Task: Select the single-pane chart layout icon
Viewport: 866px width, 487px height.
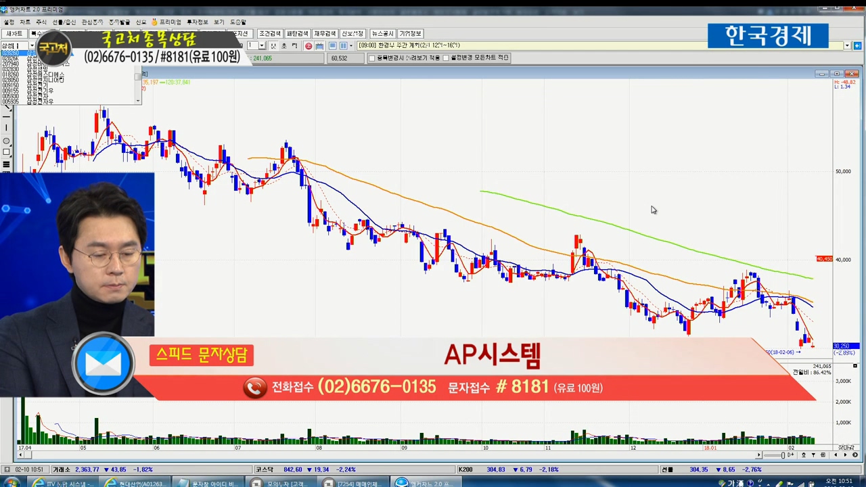Action: pyautogui.click(x=333, y=46)
